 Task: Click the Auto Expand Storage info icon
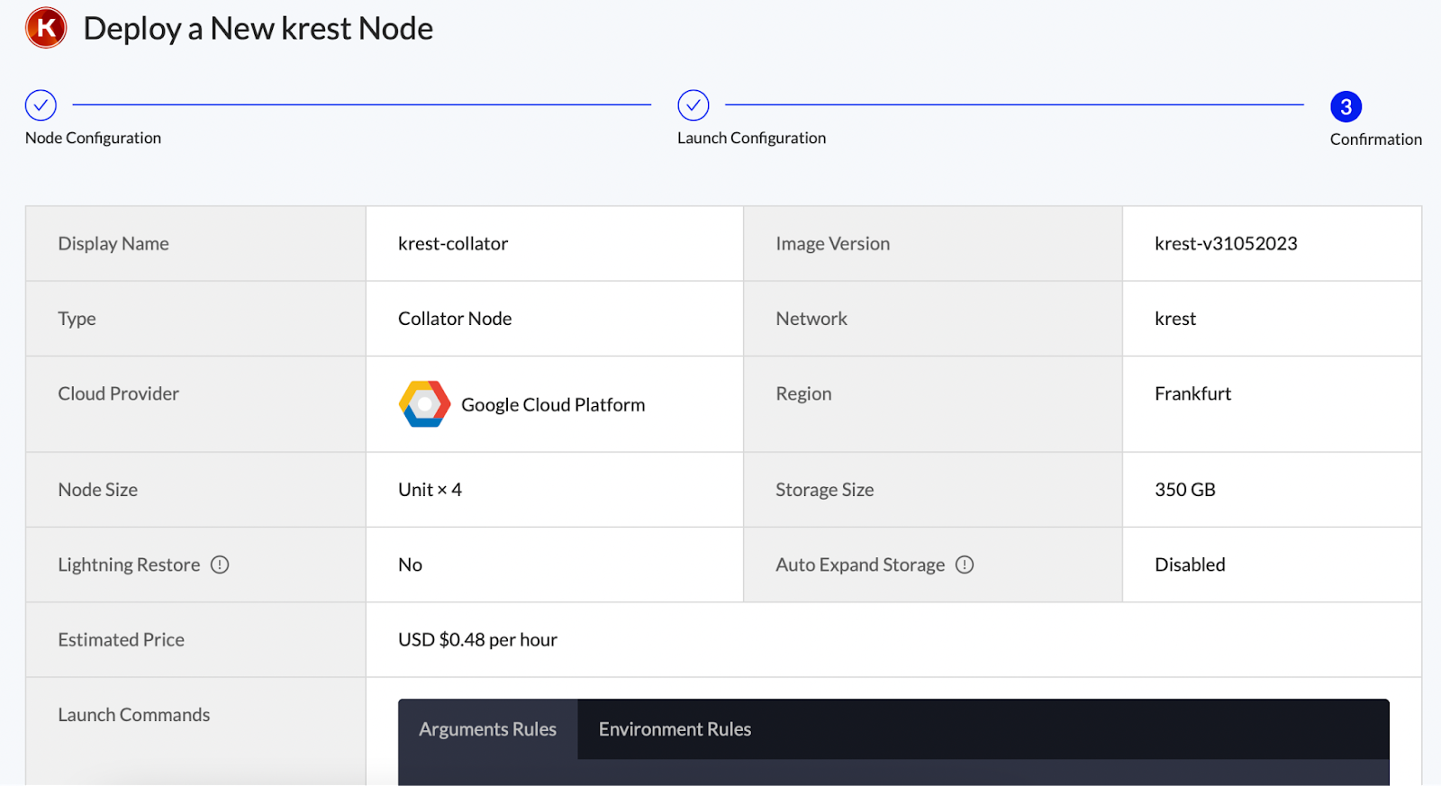965,565
